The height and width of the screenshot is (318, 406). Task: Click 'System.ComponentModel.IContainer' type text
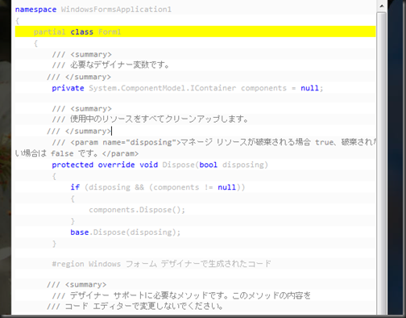point(163,88)
